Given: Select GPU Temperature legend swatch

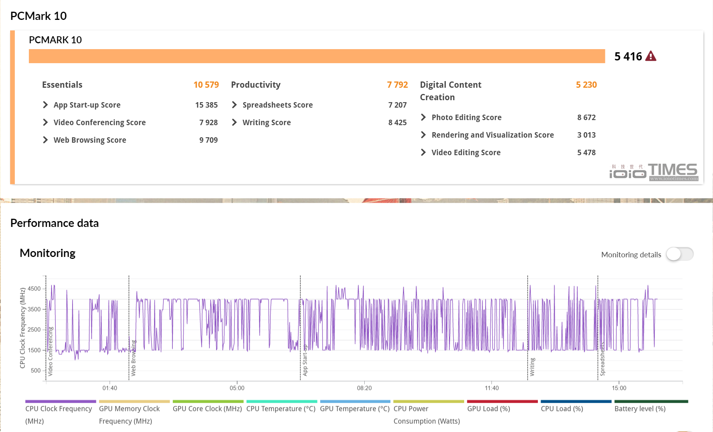Looking at the screenshot, I should pyautogui.click(x=355, y=401).
